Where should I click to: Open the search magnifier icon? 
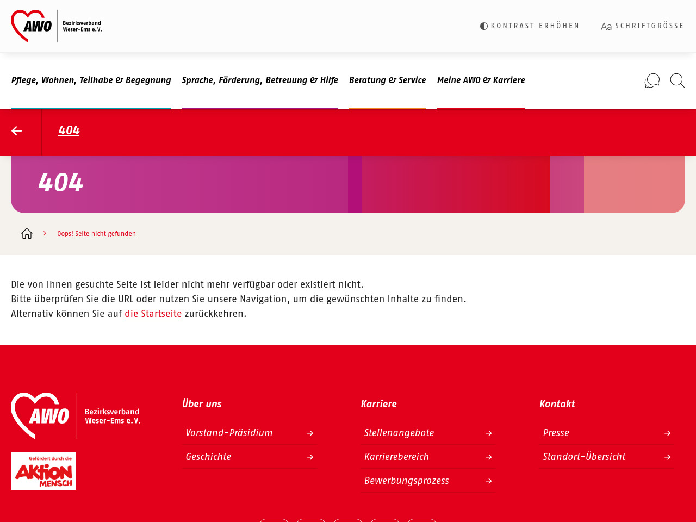point(678,80)
